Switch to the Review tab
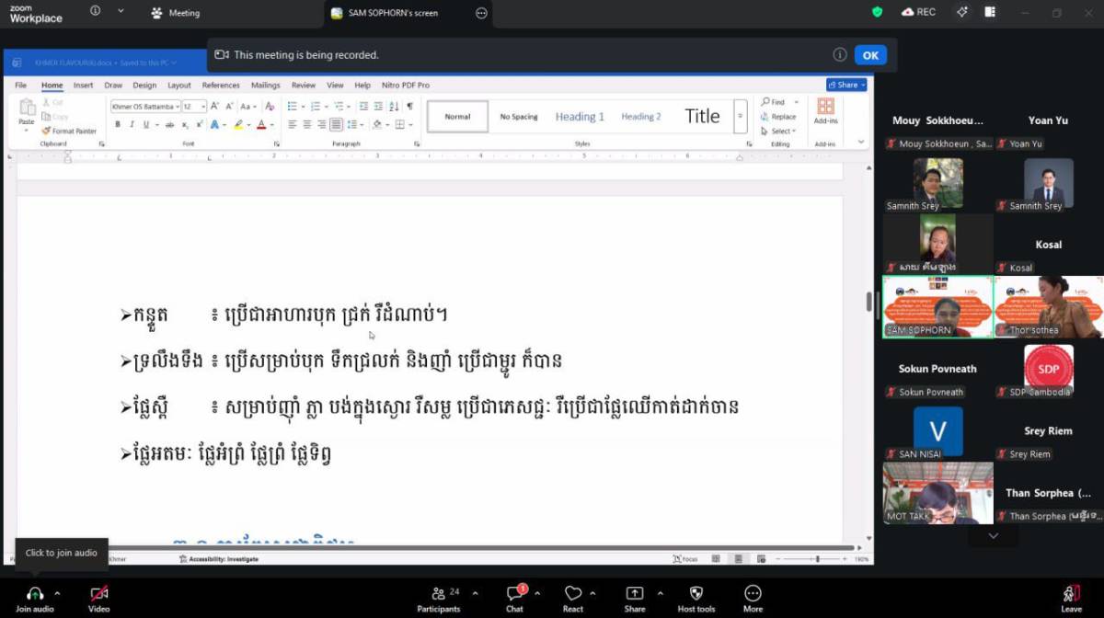Viewport: 1104px width, 618px height. (304, 86)
